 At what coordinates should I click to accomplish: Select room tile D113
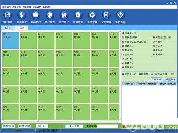(x=99, y=40)
